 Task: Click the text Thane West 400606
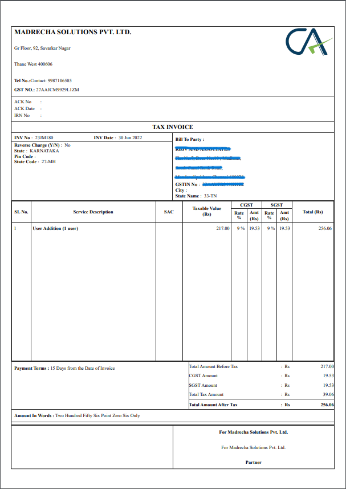point(33,64)
